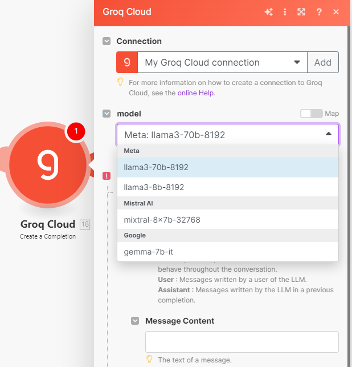
Task: Open the online Help link
Action: click(195, 93)
